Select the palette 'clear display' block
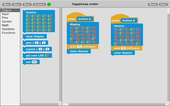Image resolution: width=170 pixels, height=106 pixels. (x=35, y=37)
